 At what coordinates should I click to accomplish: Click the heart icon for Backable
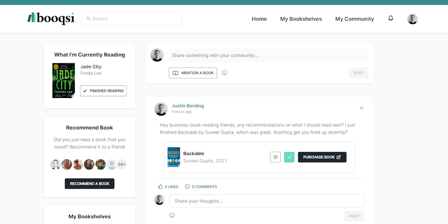[275, 157]
